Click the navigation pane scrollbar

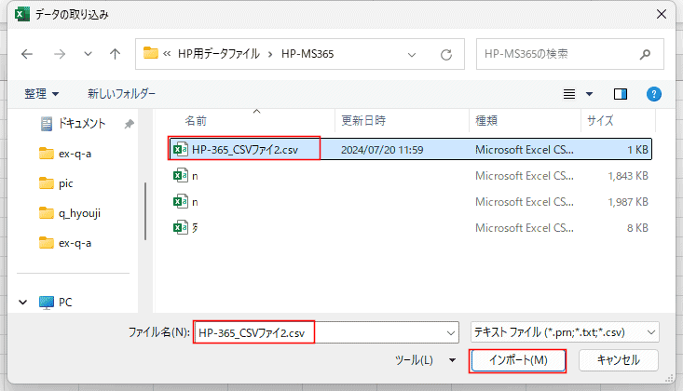pyautogui.click(x=144, y=214)
